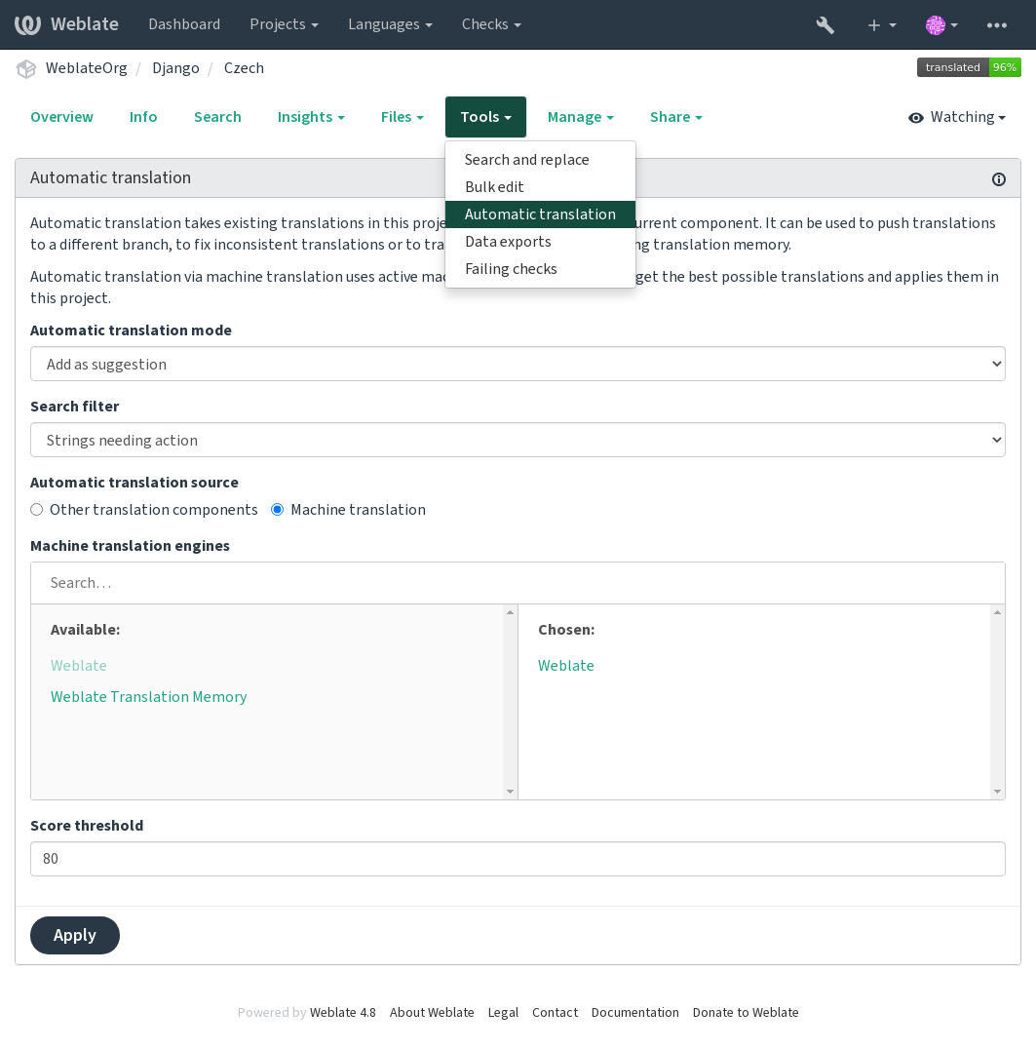Go to the Info tab
The height and width of the screenshot is (1049, 1036).
coord(143,117)
